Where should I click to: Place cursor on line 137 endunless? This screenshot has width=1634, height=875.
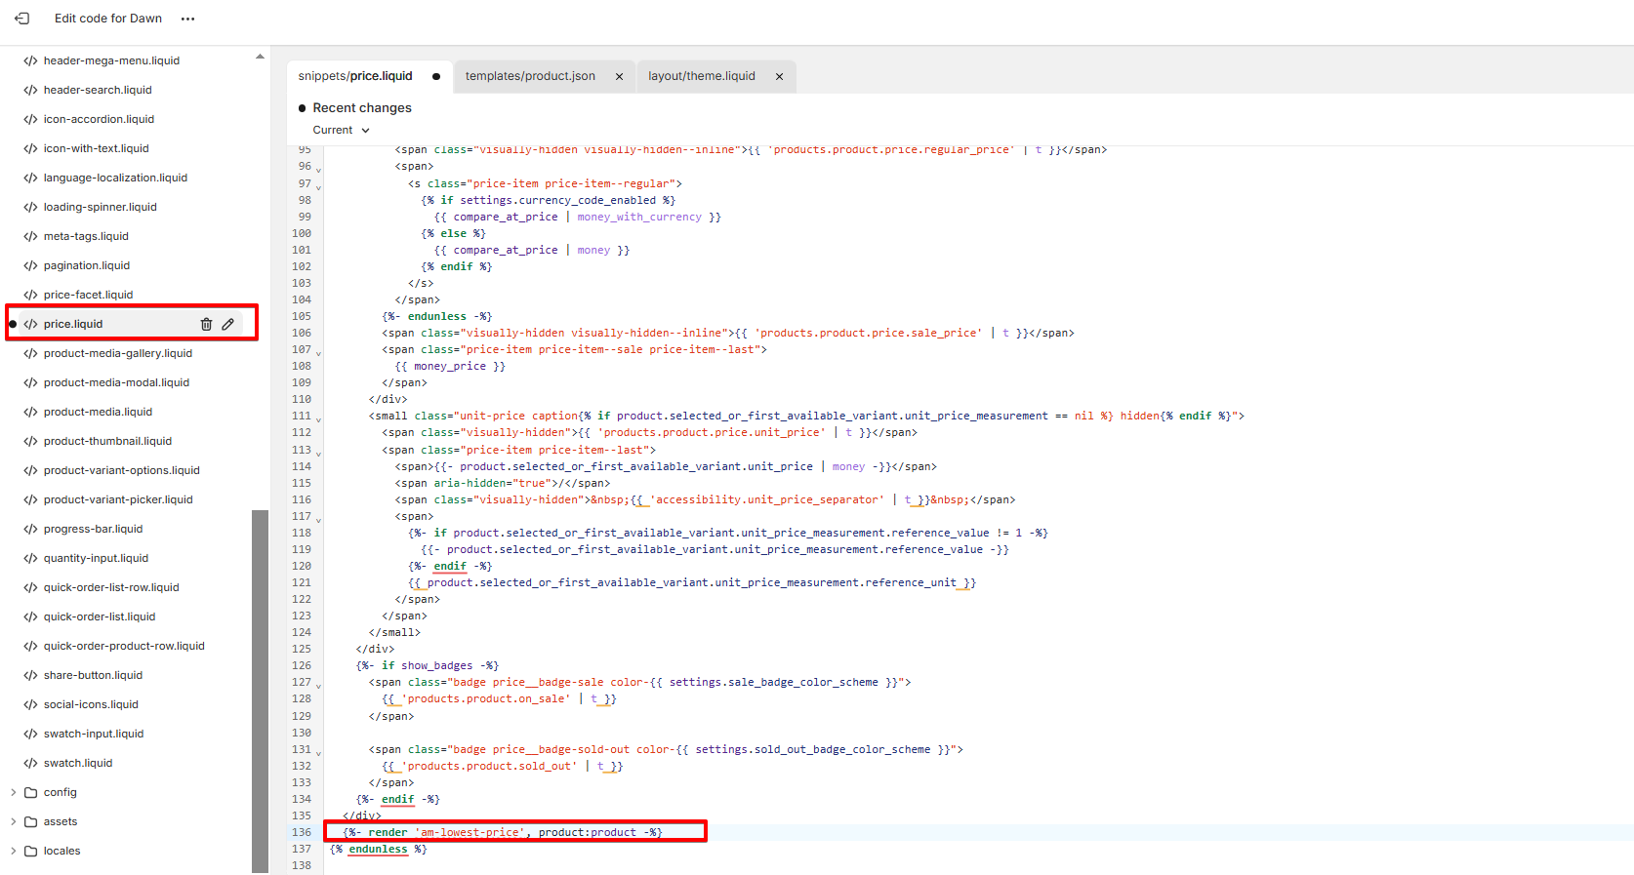(378, 849)
